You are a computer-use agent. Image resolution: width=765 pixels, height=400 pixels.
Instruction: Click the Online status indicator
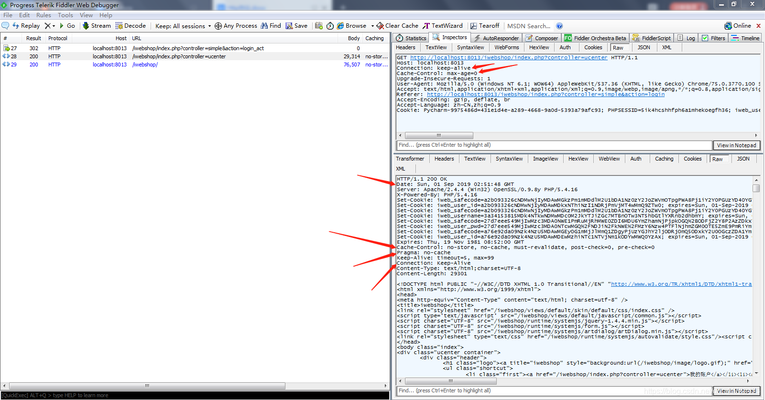tap(738, 26)
